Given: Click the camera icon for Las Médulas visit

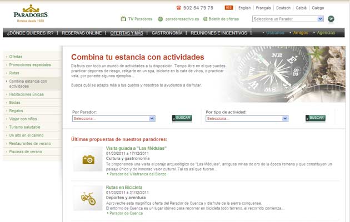Looking at the screenshot, I should click(88, 159).
